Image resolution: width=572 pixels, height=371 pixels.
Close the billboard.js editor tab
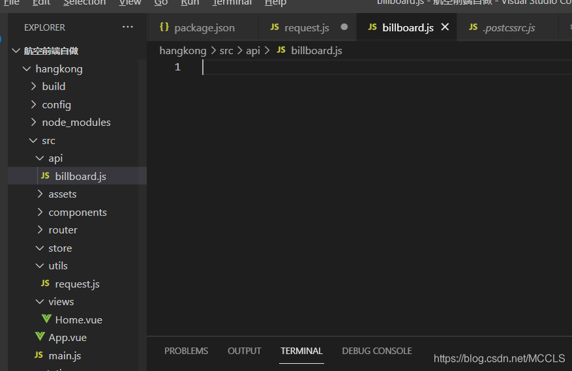(445, 27)
